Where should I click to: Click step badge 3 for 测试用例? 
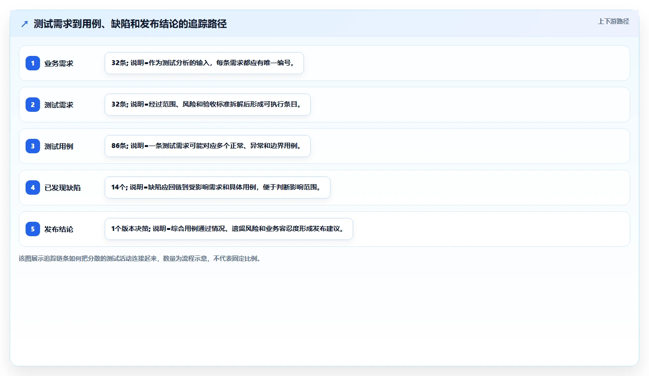(33, 146)
